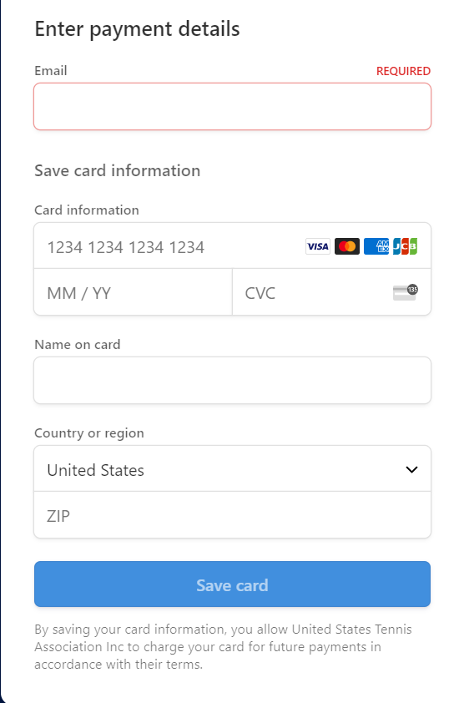
Task: Click the card number field
Action: pos(232,246)
